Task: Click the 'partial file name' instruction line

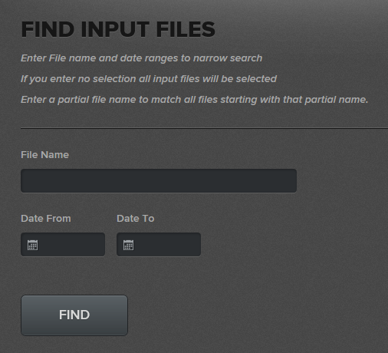Action: click(194, 100)
